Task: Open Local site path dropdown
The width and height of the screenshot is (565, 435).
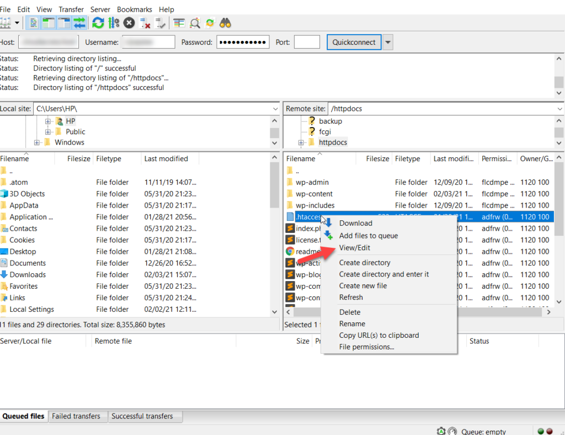Action: (x=275, y=109)
